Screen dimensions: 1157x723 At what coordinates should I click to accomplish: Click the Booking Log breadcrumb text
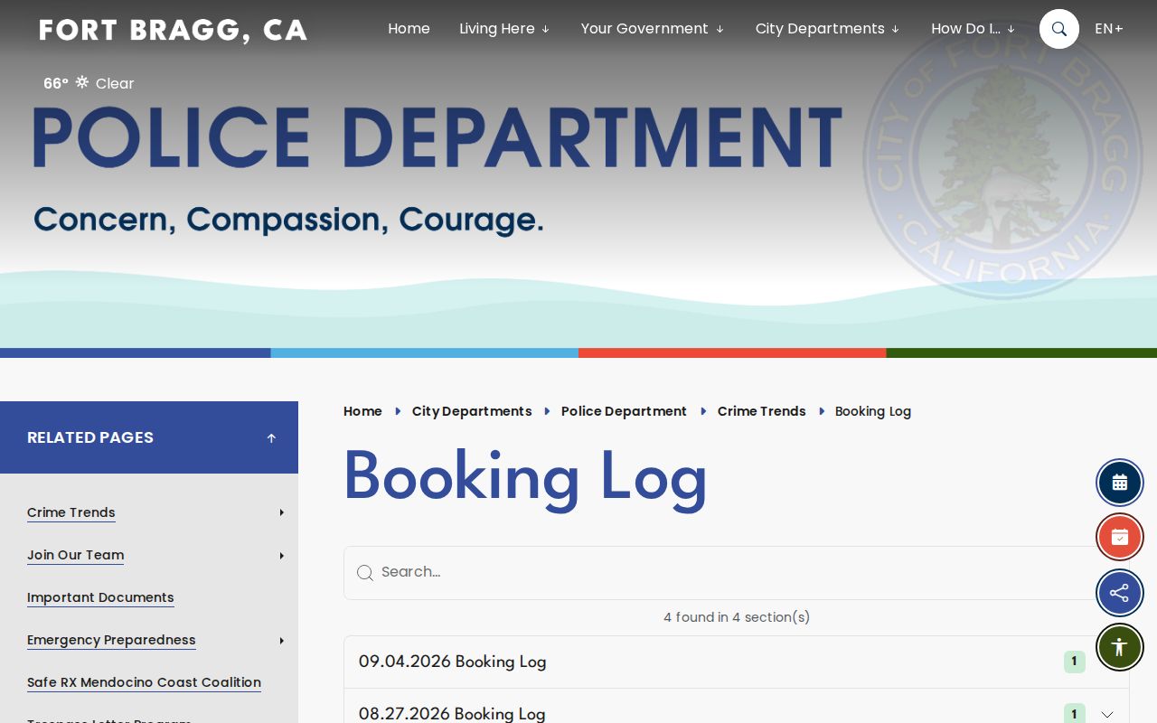pyautogui.click(x=873, y=411)
